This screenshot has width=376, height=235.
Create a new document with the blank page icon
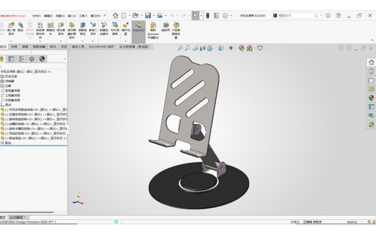coord(124,16)
